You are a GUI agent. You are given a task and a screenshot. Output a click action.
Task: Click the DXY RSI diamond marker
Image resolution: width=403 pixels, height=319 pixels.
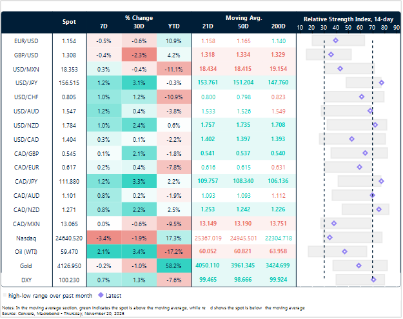(x=373, y=279)
